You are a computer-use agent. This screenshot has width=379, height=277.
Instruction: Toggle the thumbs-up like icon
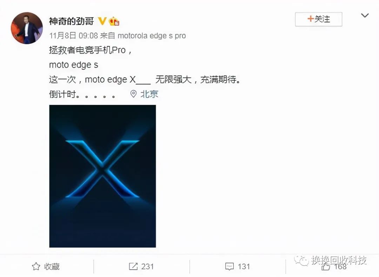[x=326, y=267]
